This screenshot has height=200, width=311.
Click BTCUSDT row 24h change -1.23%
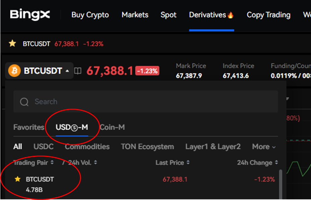coord(264,179)
